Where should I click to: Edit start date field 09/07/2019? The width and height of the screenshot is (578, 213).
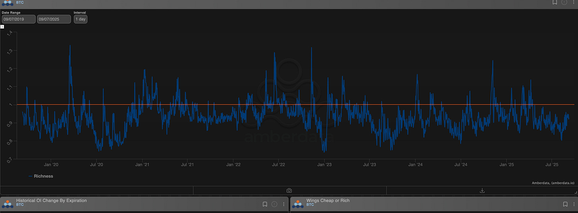point(19,19)
